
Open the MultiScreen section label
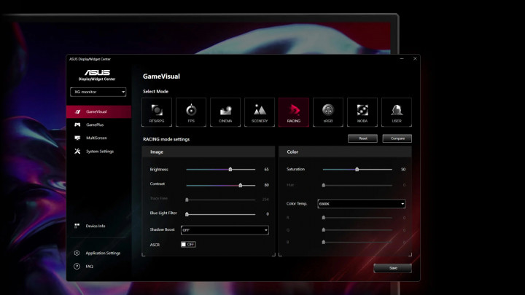pyautogui.click(x=96, y=138)
